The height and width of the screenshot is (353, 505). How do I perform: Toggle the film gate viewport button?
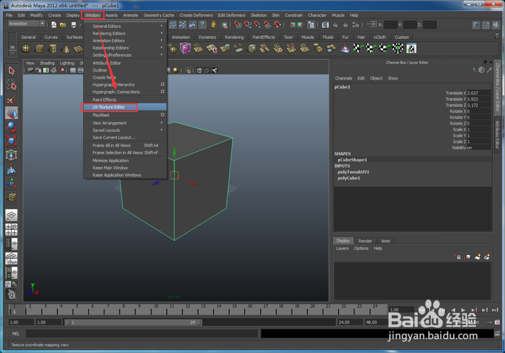[x=80, y=71]
